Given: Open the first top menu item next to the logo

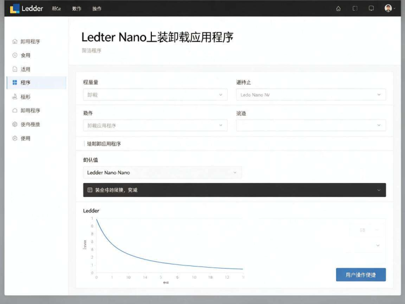Looking at the screenshot, I should pyautogui.click(x=56, y=9).
